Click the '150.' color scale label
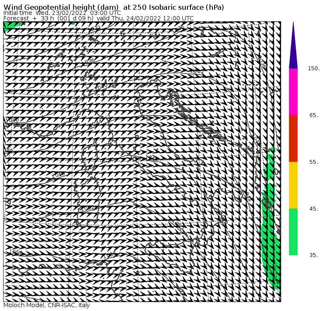Screen dimensions: 323x311 [314, 68]
